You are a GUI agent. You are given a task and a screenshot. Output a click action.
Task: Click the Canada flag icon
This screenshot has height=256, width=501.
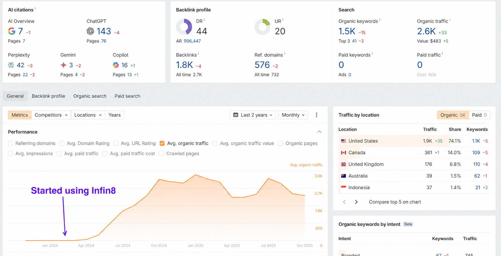(343, 153)
